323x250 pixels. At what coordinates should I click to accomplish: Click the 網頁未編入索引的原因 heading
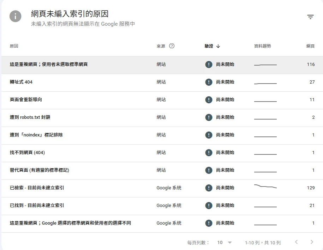click(70, 14)
